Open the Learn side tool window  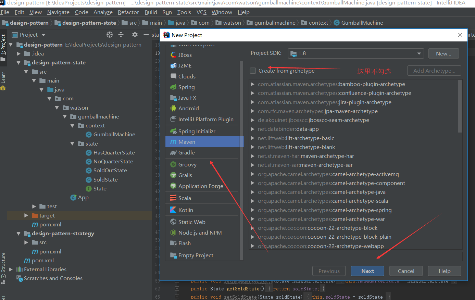pos(3,80)
